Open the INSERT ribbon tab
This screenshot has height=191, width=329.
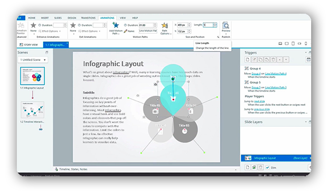click(45, 18)
